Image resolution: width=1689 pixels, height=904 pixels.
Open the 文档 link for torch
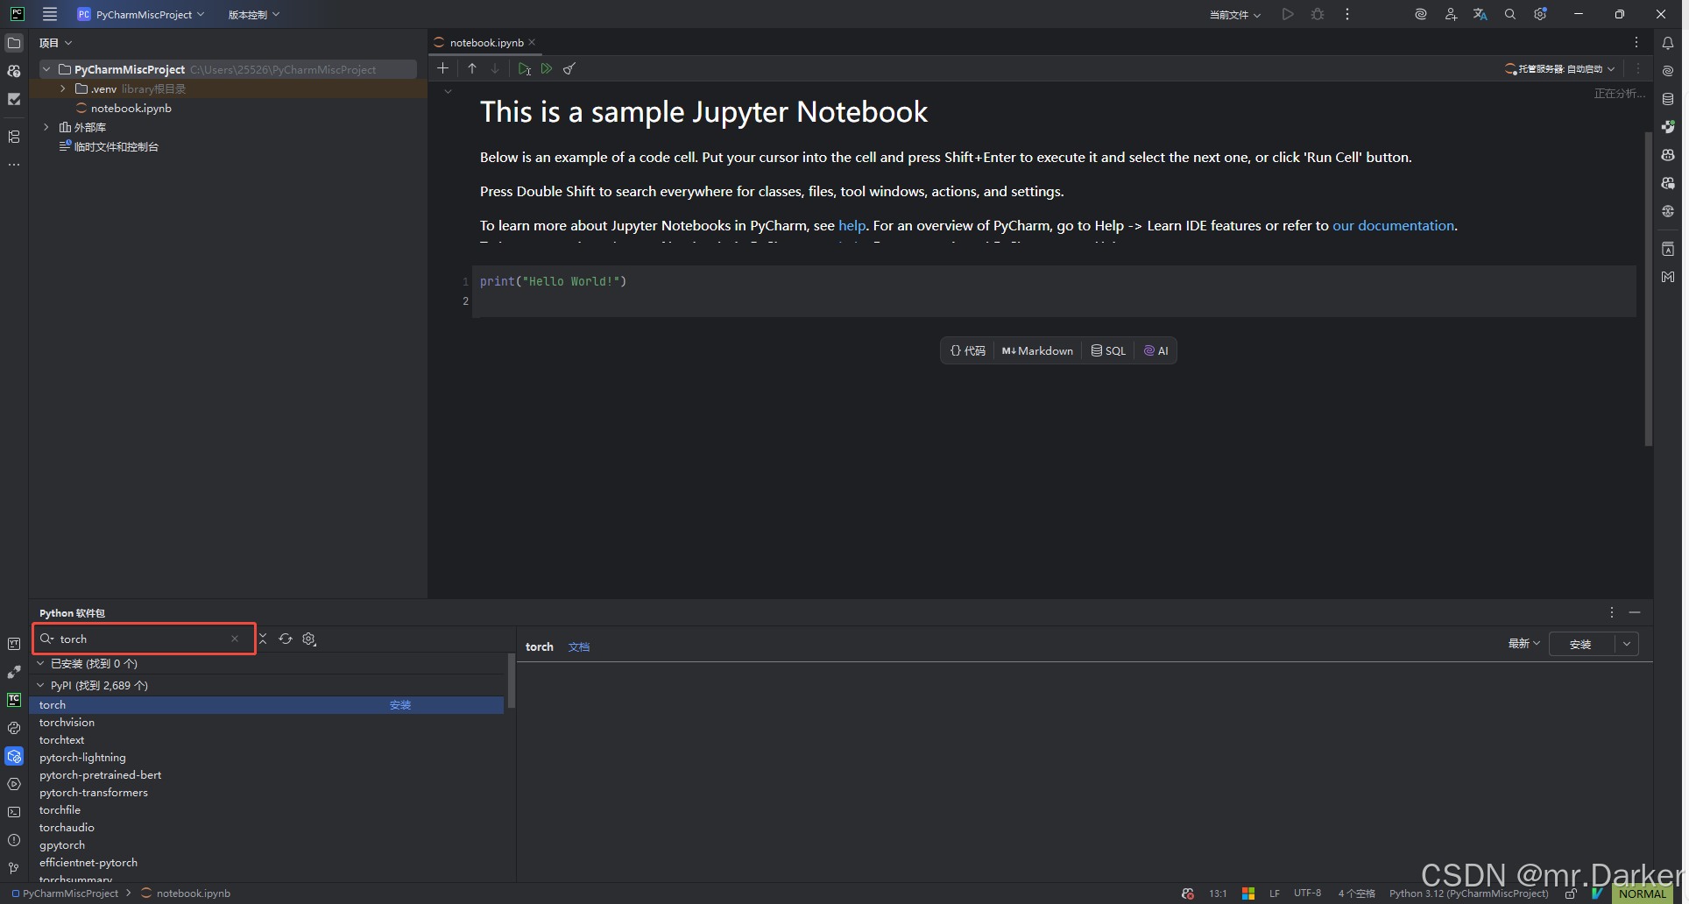[579, 646]
